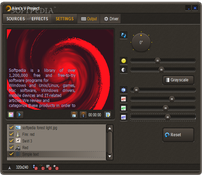Click the effects count icon showing 4

[x=42, y=167]
